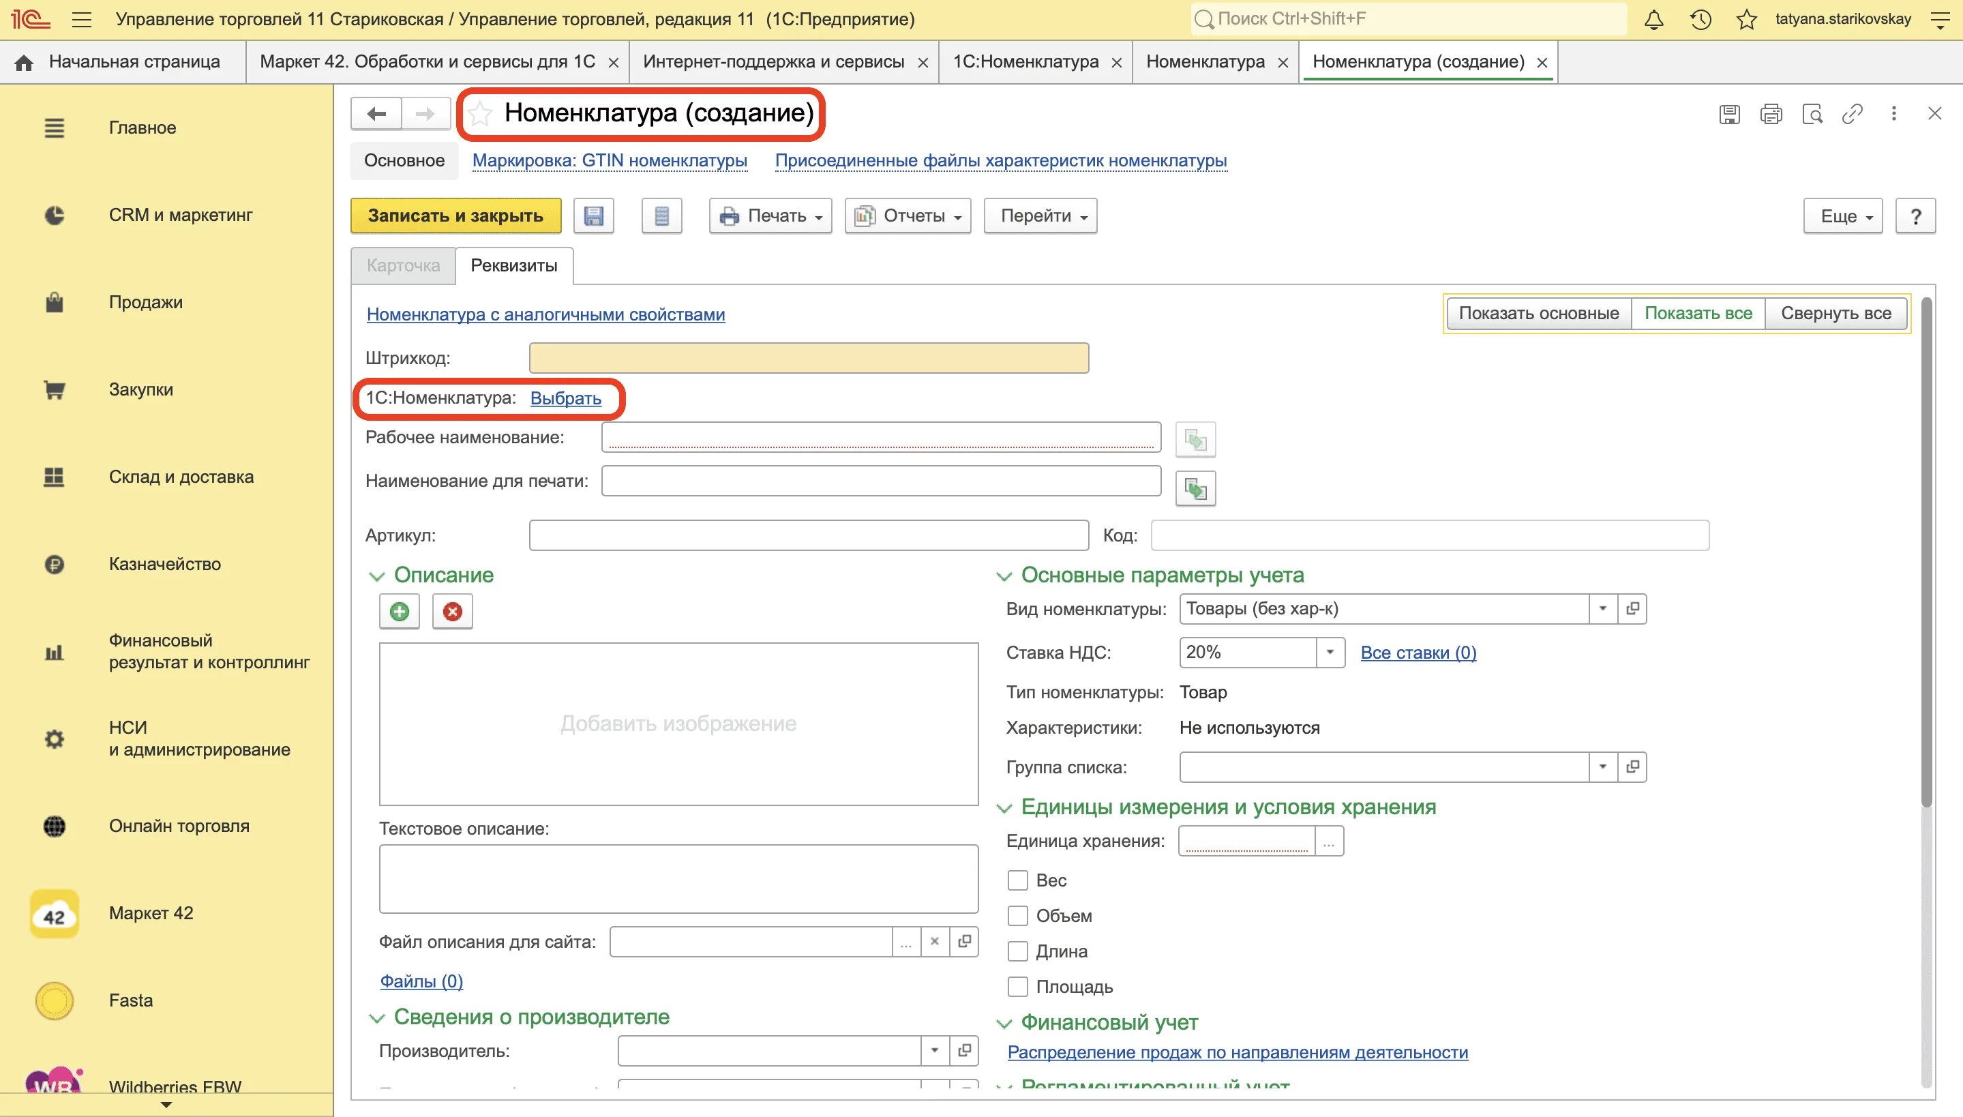Open the three-dots more options icon
The image size is (1963, 1117).
(1893, 113)
